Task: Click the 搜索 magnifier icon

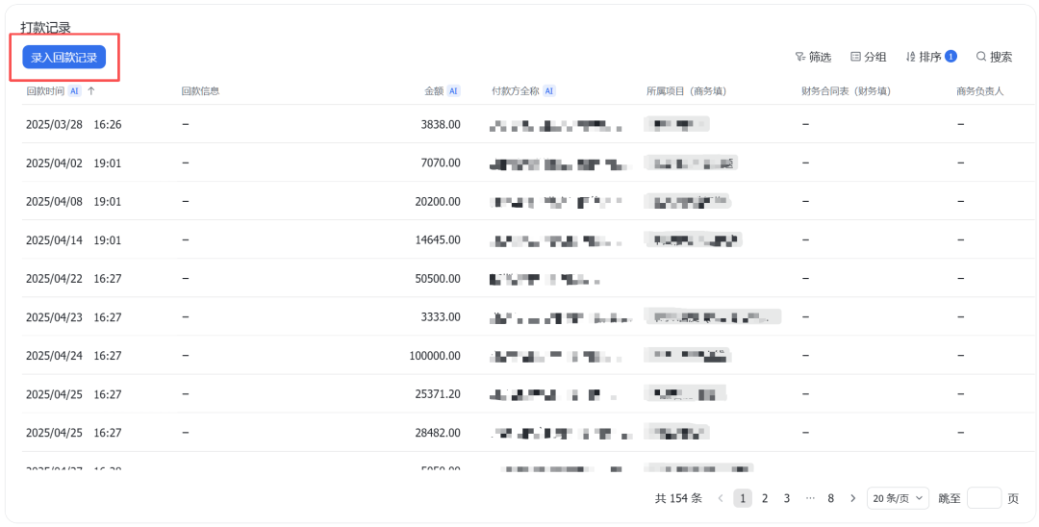Action: click(x=981, y=57)
